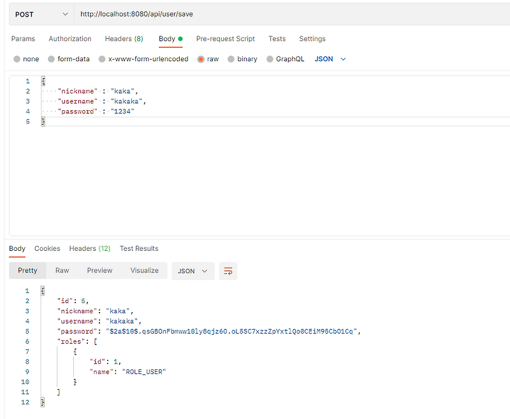Viewport: 510px width, 419px height.
Task: Choose x-www-form-urlencoded body option
Action: tap(102, 59)
